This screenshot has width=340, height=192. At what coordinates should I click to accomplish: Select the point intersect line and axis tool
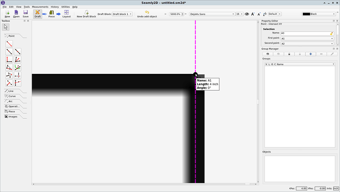coord(17,83)
